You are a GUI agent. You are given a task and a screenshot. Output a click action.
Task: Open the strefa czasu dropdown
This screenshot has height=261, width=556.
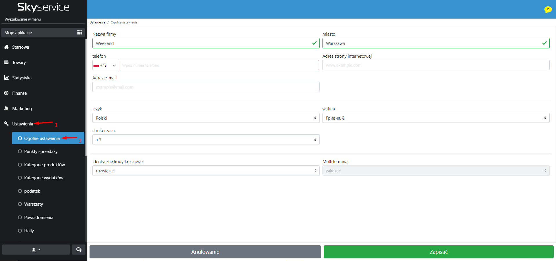[206, 140]
